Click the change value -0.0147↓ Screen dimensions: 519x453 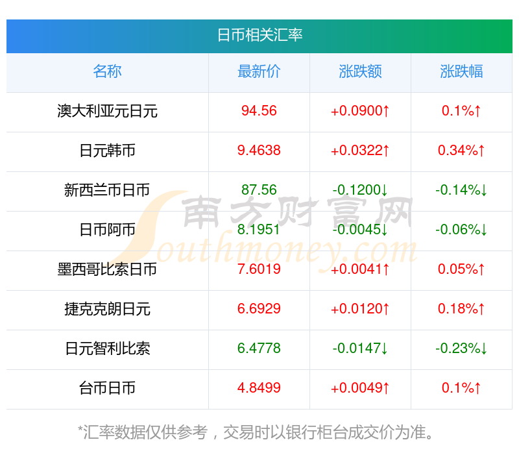[360, 349]
